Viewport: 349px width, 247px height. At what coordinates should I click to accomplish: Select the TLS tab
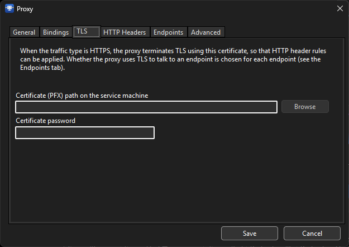pyautogui.click(x=87, y=32)
